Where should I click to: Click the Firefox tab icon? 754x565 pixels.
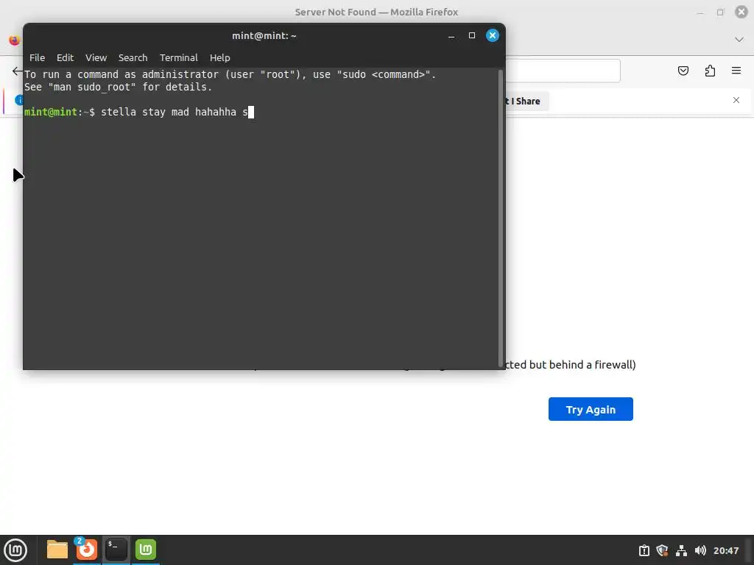click(x=15, y=40)
